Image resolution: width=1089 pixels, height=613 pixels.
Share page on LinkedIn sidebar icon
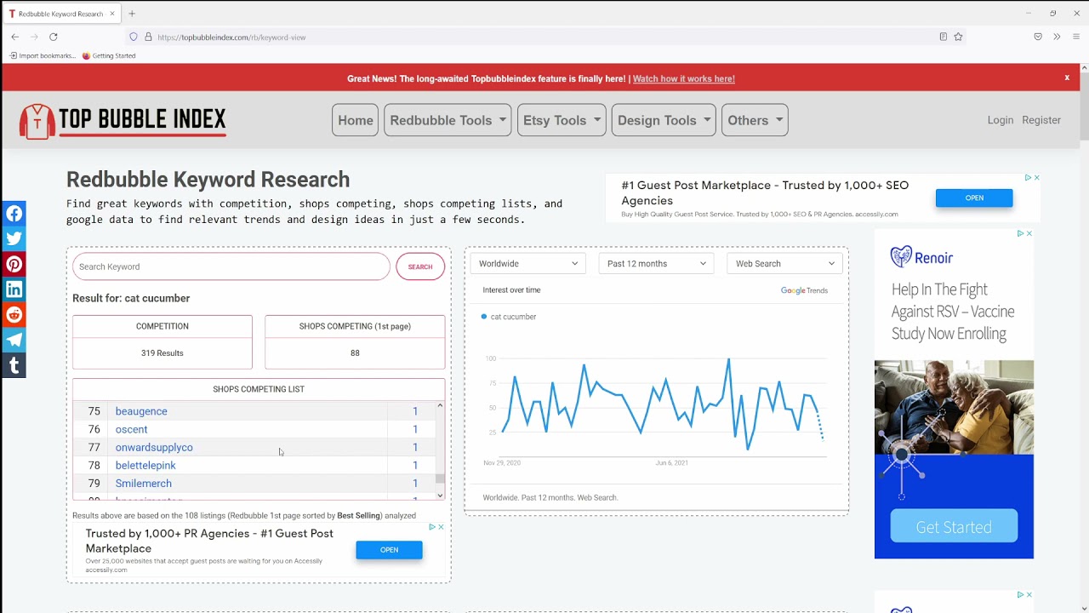pos(14,289)
